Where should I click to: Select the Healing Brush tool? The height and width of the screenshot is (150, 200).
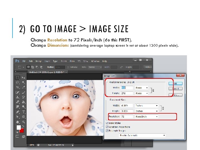17,92
